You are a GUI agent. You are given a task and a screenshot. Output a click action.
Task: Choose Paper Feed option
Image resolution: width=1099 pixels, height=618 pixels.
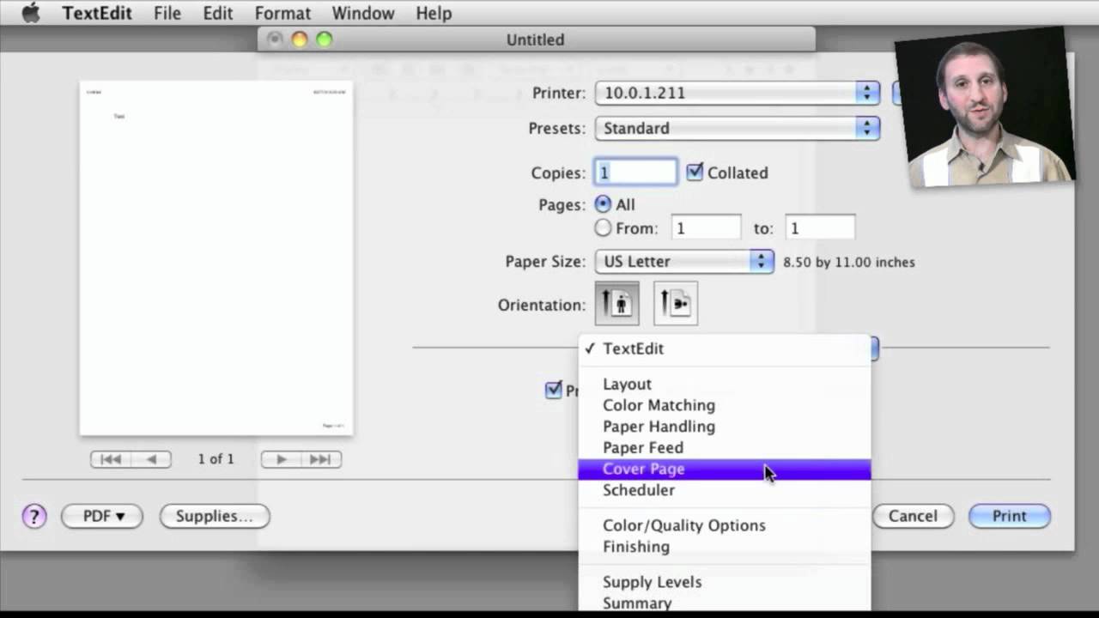(x=725, y=447)
